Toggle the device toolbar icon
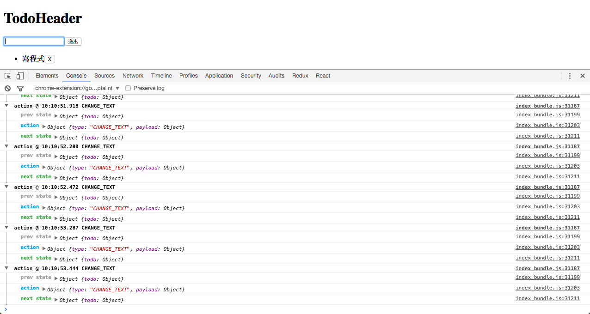This screenshot has width=590, height=314. point(20,76)
